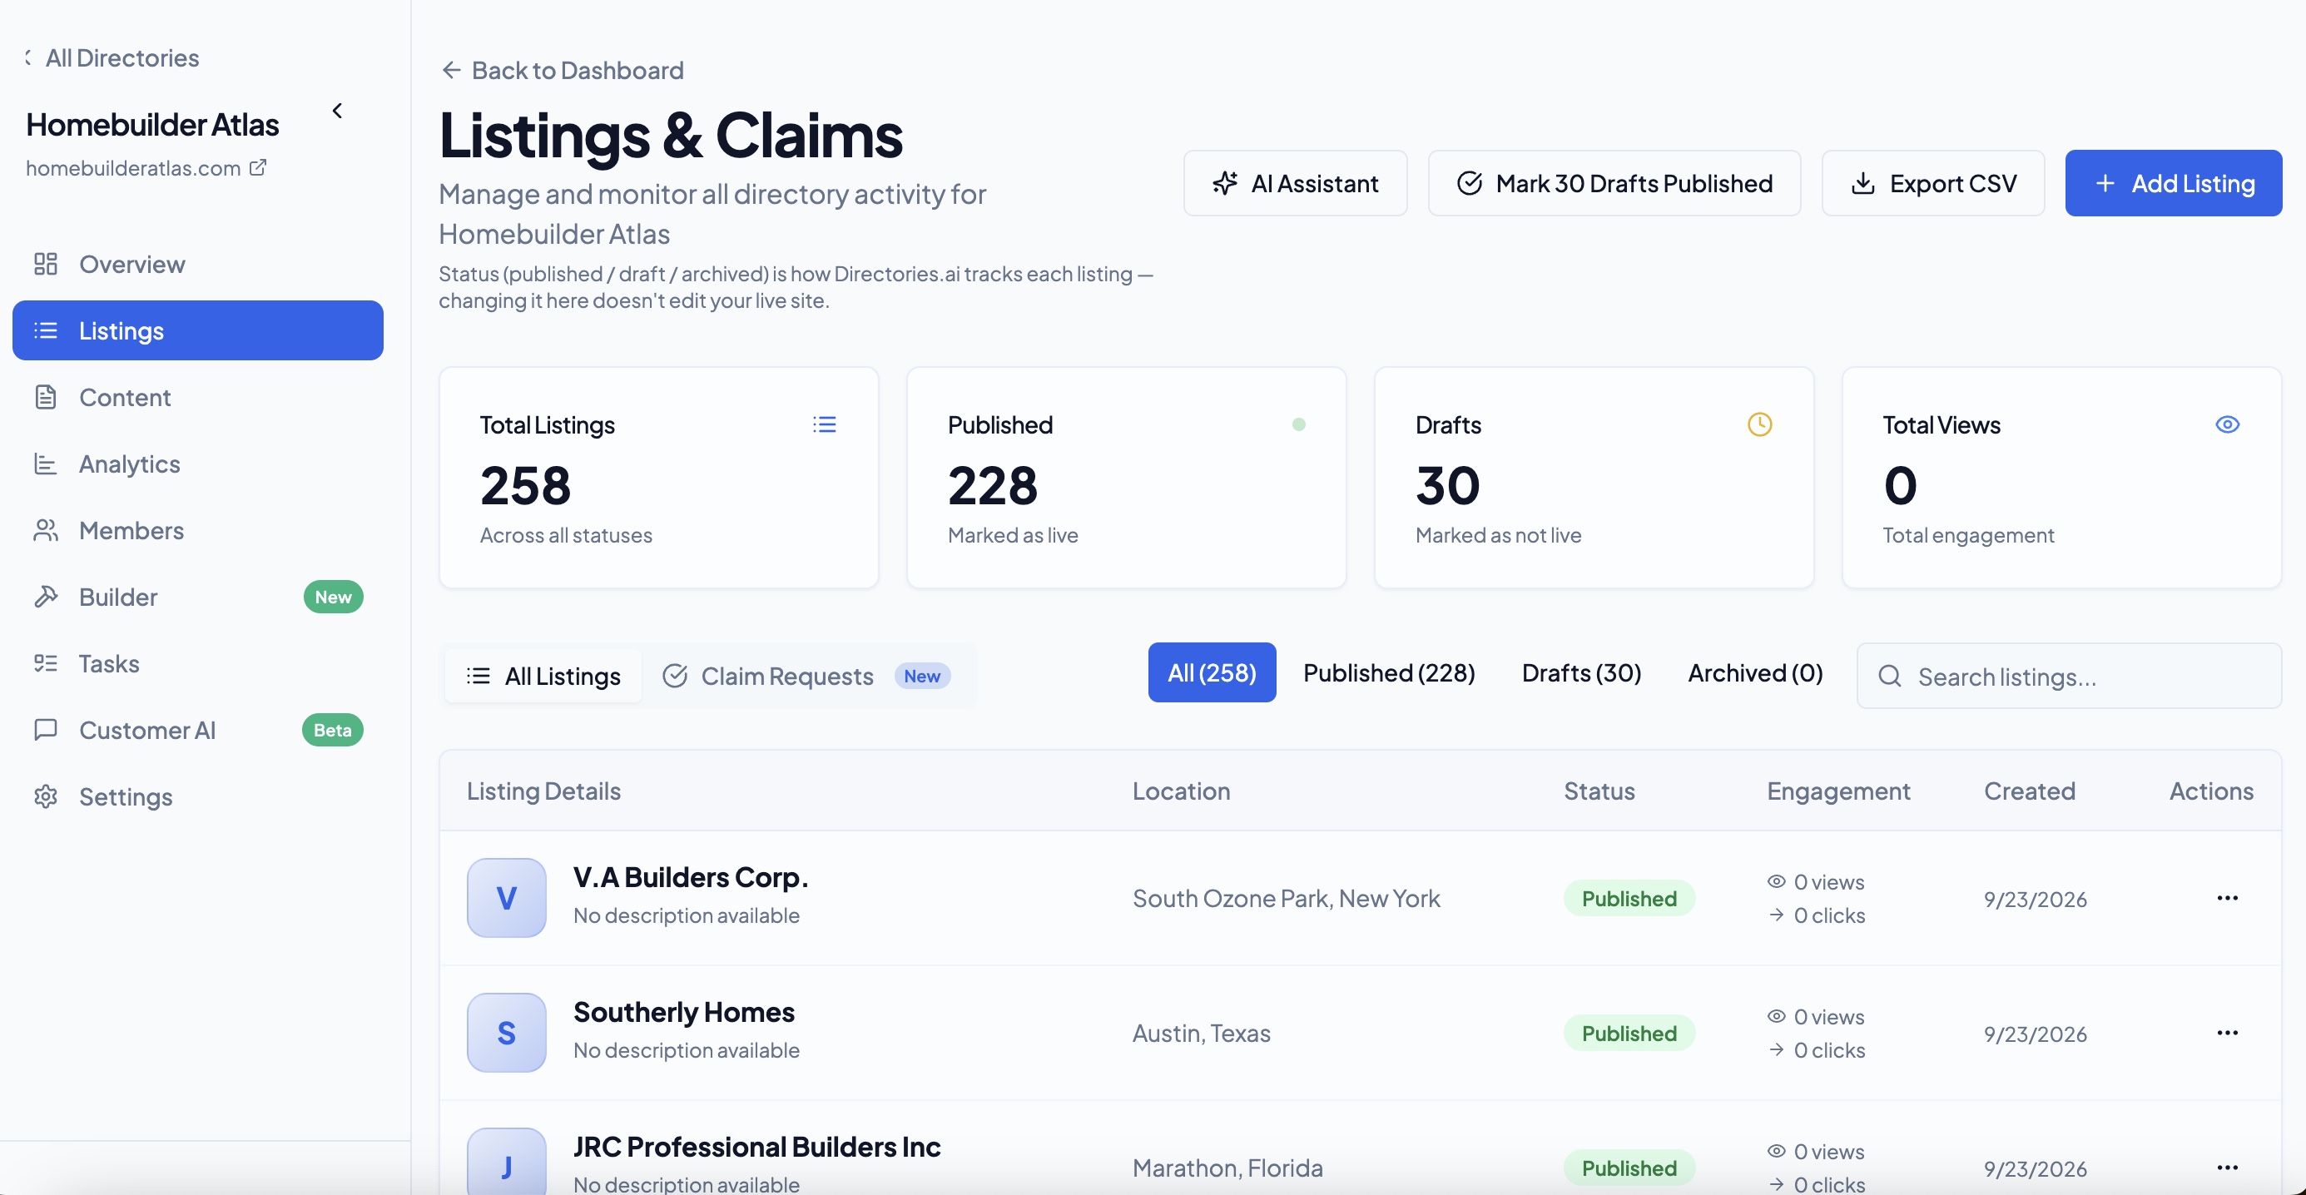This screenshot has width=2306, height=1195.
Task: Click the Southerly Homes listing name
Action: (684, 1011)
